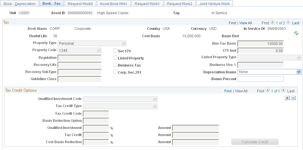
Task: Click the Cost Basis Reduction percent field
Action: [x=96, y=142]
